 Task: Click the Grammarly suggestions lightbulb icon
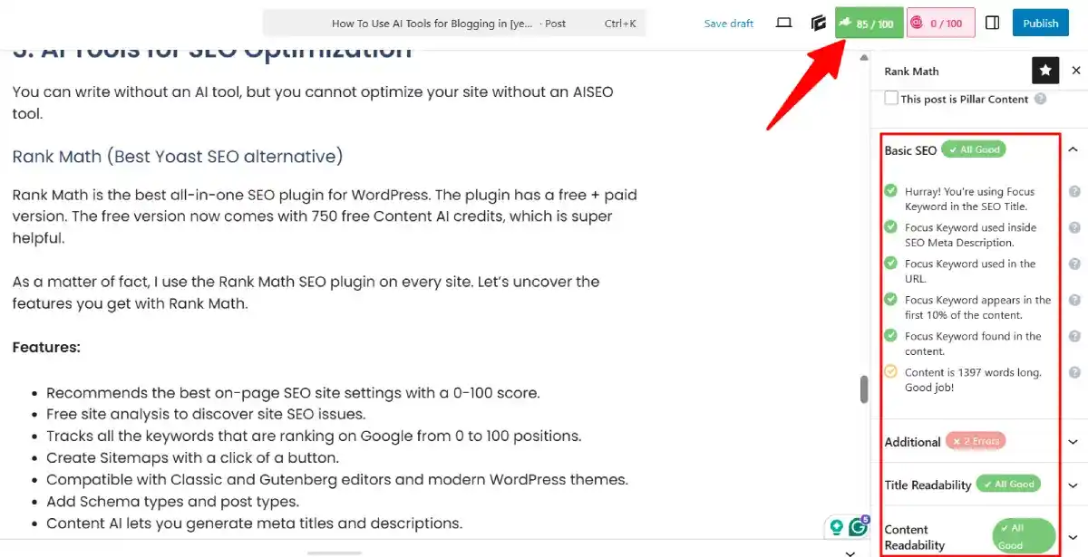[x=835, y=525]
